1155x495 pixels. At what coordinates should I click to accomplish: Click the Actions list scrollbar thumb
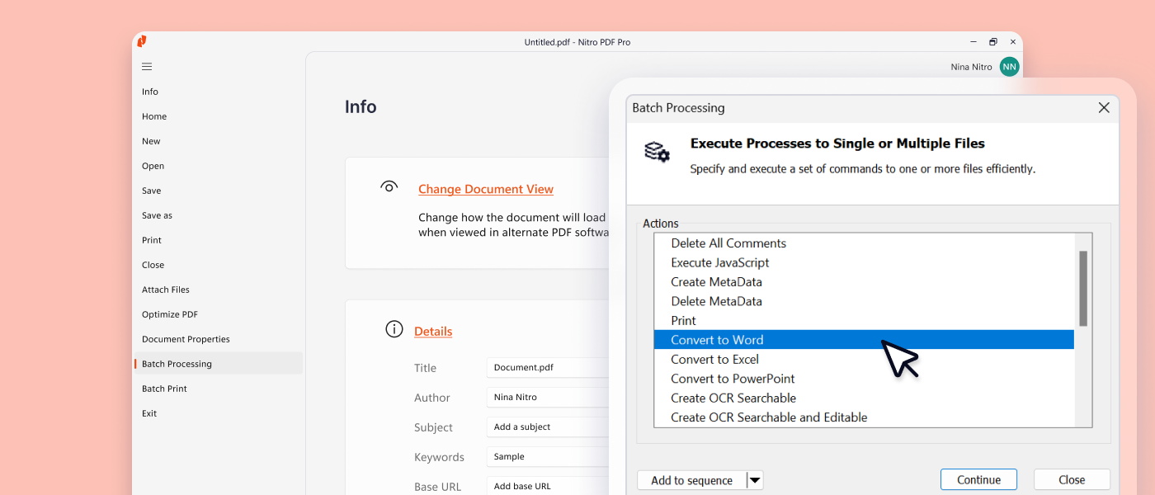pyautogui.click(x=1083, y=289)
